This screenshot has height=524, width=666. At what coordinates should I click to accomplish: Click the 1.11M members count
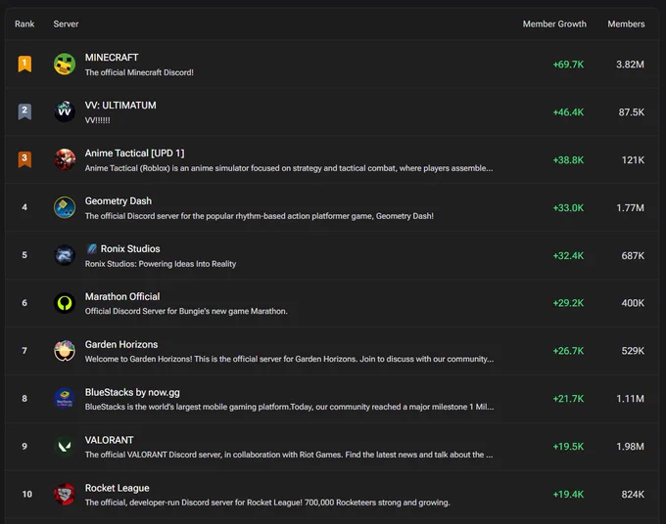631,399
